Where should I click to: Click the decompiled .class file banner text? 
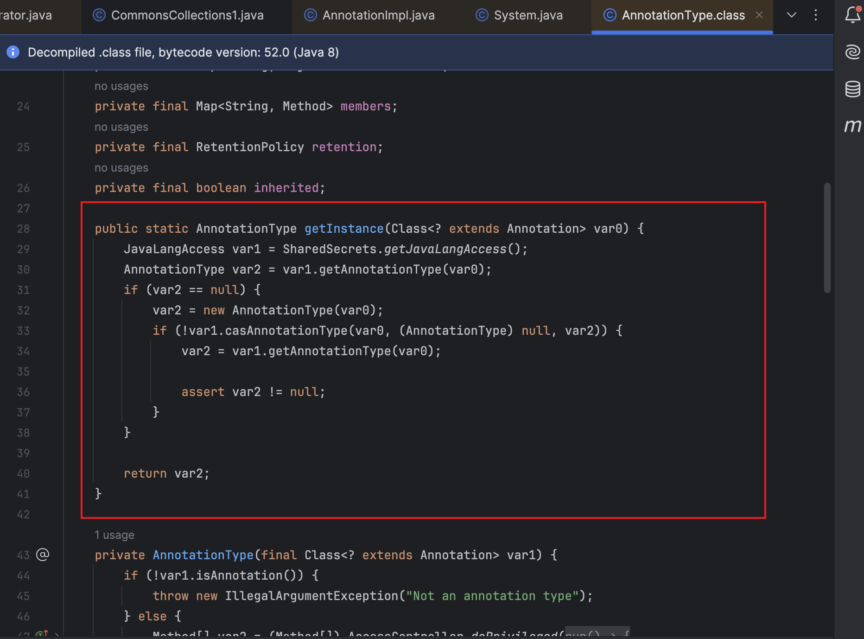click(x=183, y=52)
